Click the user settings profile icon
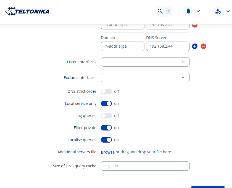This screenshot has height=188, width=232. click(218, 11)
